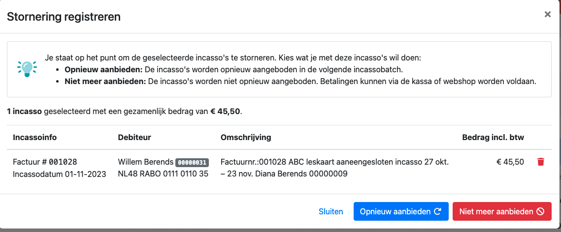Click the lightbulb tip icon

click(27, 69)
